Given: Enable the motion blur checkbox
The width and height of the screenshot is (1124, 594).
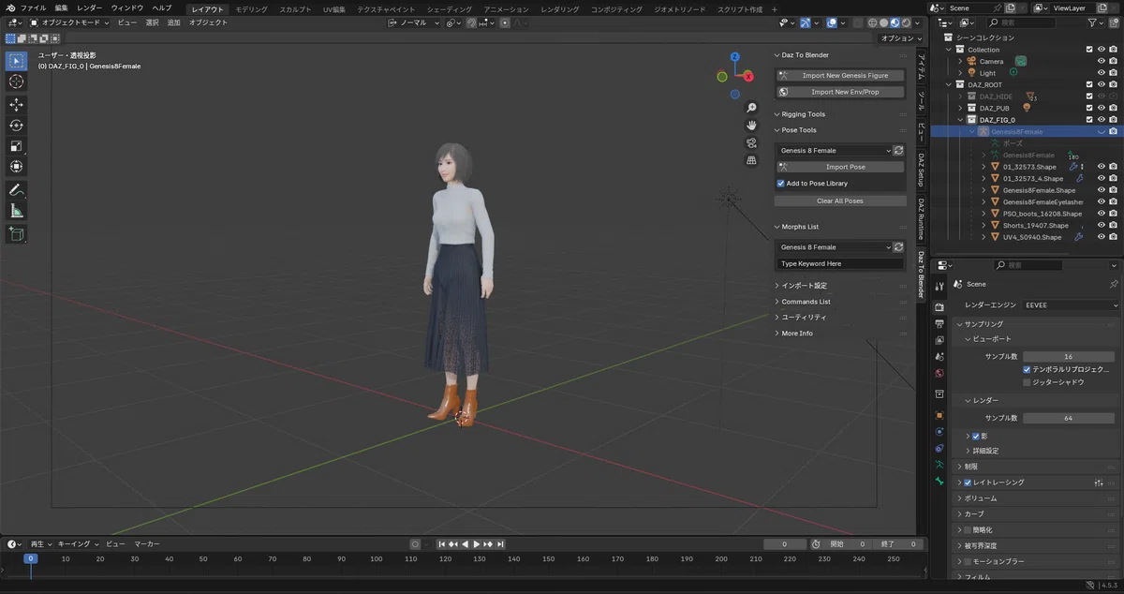Looking at the screenshot, I should pyautogui.click(x=968, y=561).
